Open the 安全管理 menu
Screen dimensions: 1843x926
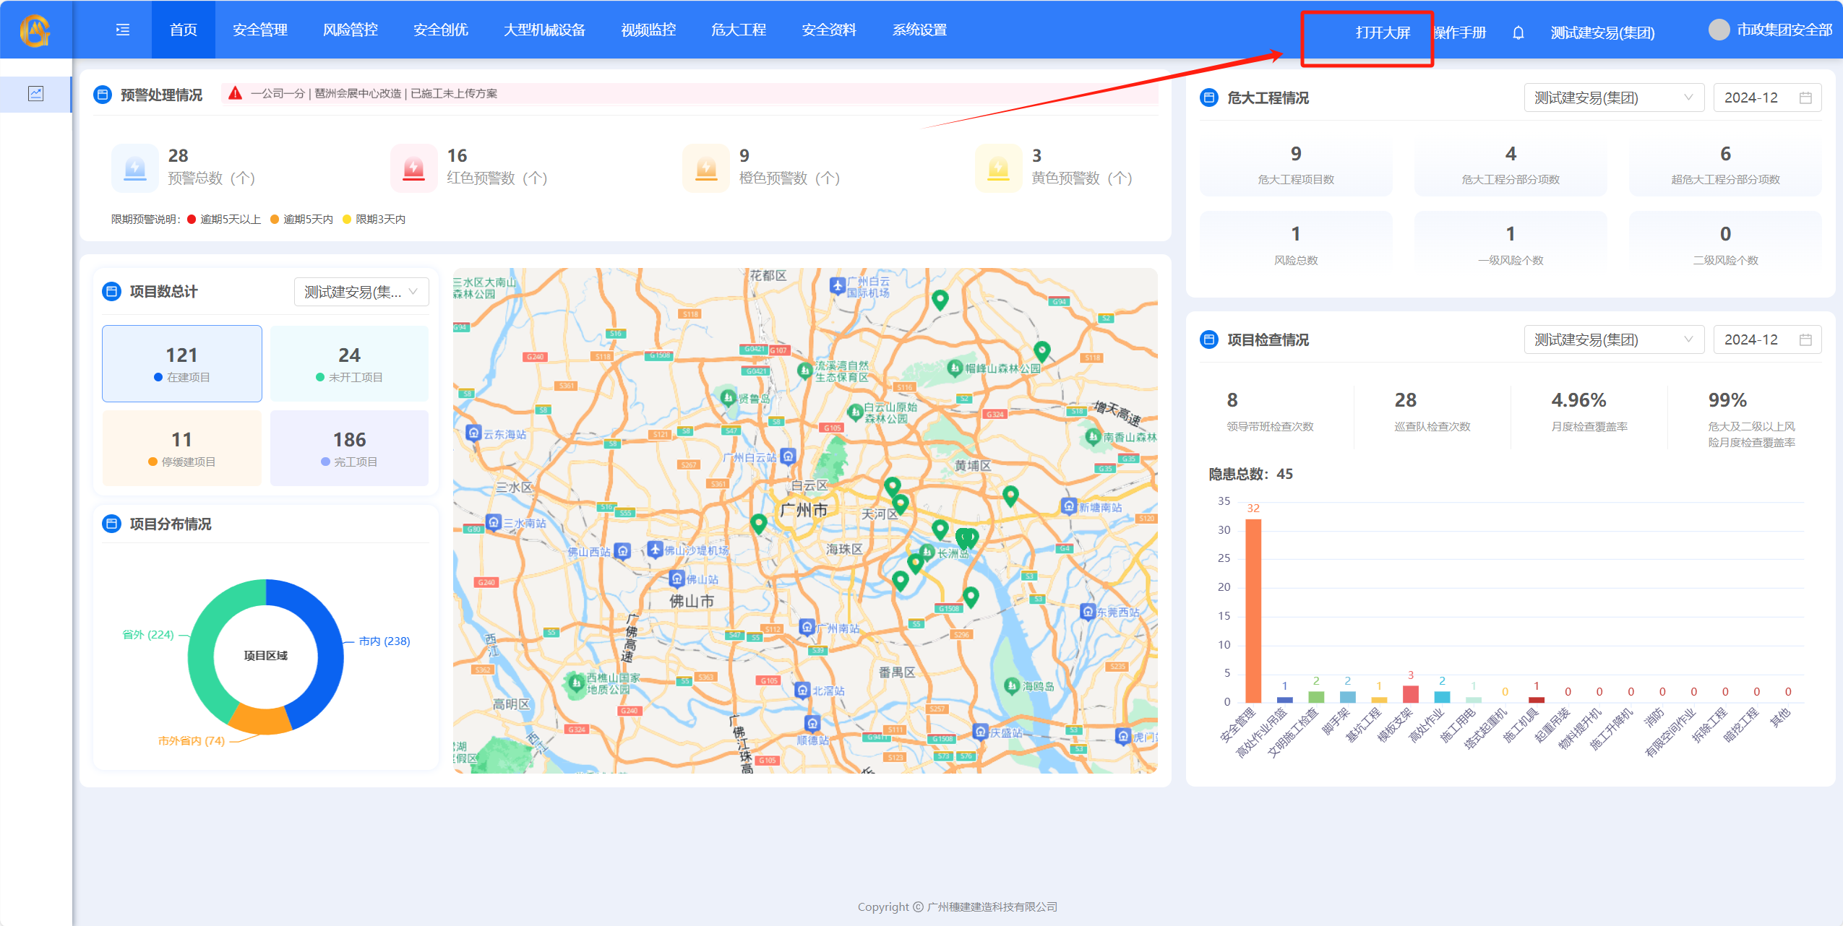259,30
